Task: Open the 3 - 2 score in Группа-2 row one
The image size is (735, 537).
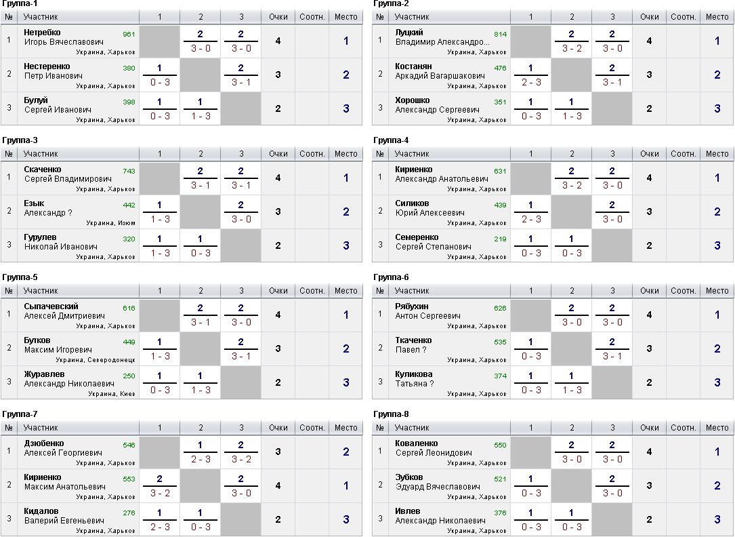Action: [x=572, y=48]
